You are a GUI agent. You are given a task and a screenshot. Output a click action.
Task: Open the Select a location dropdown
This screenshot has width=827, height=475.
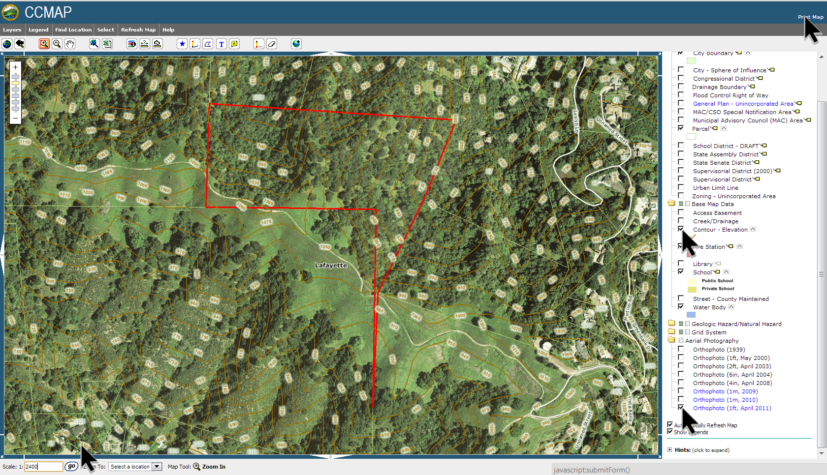pyautogui.click(x=135, y=467)
